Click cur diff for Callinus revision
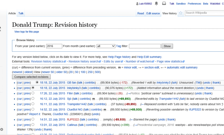Screen dimensions: 224x135 pyautogui.click(x=20, y=125)
